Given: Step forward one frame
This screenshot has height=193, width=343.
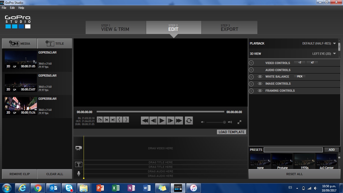Looking at the screenshot, I should coord(170,121).
